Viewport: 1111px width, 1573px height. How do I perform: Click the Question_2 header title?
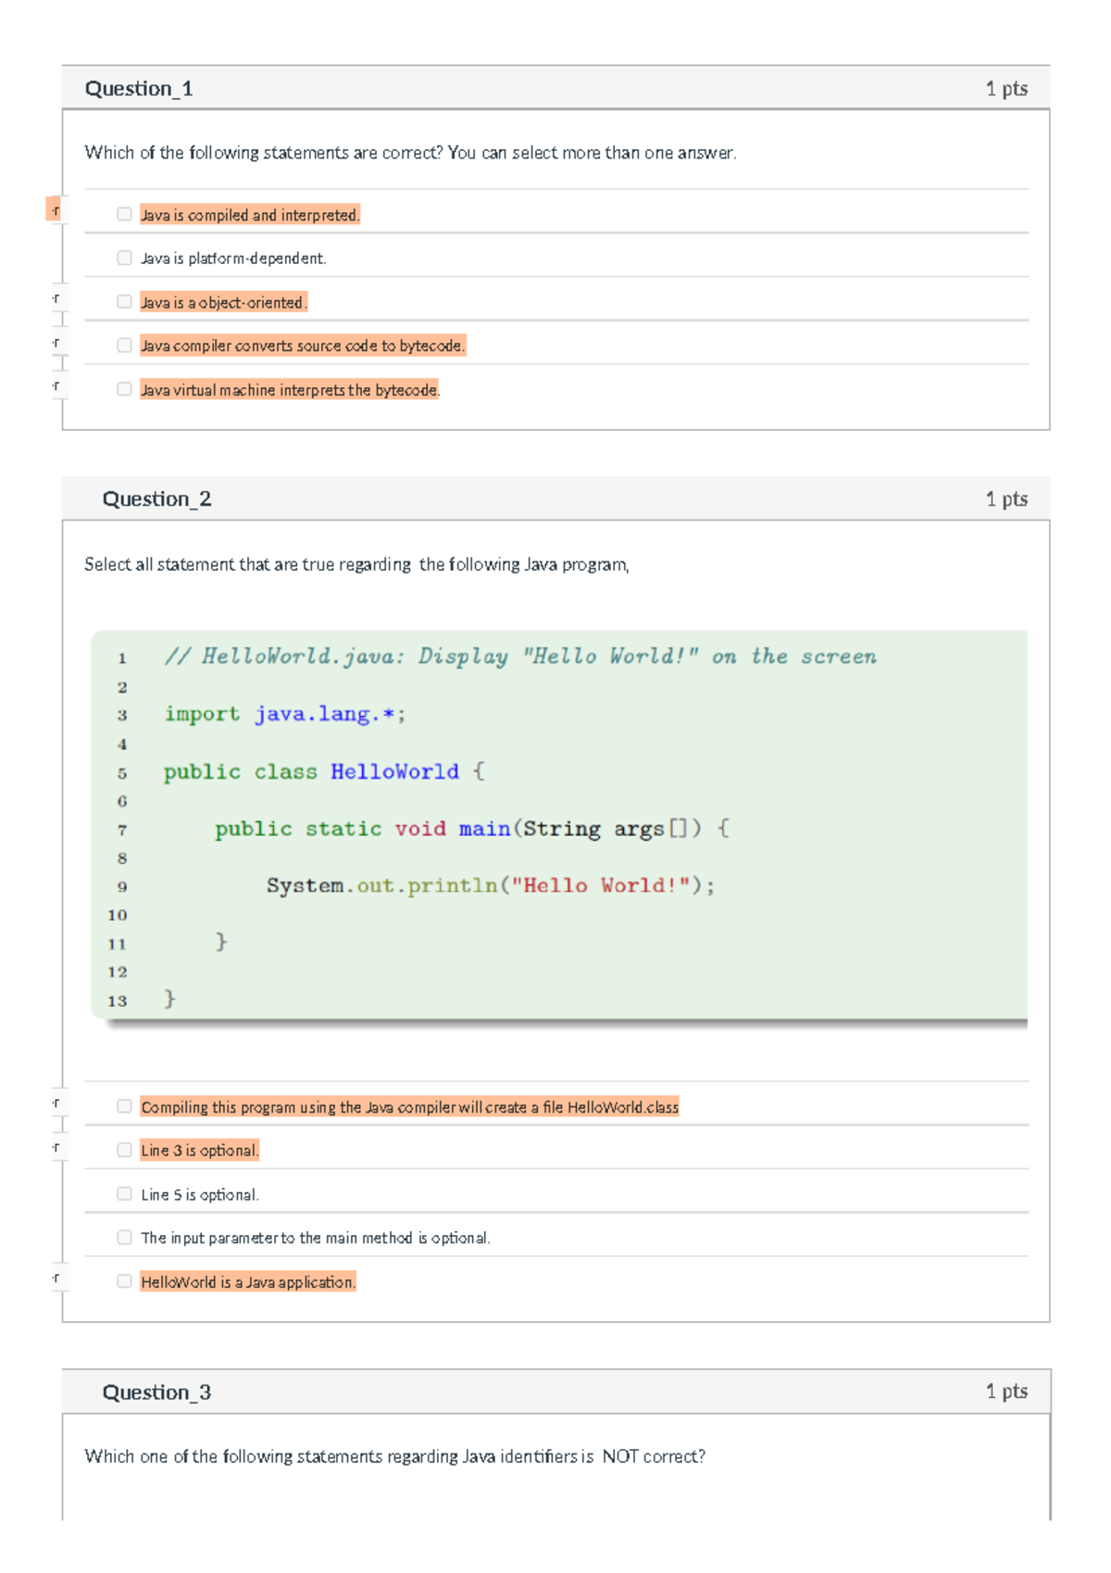click(x=156, y=499)
